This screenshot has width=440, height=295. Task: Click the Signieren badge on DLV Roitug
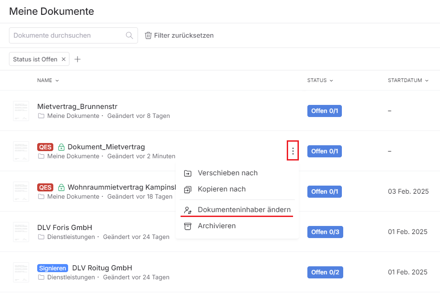52,268
